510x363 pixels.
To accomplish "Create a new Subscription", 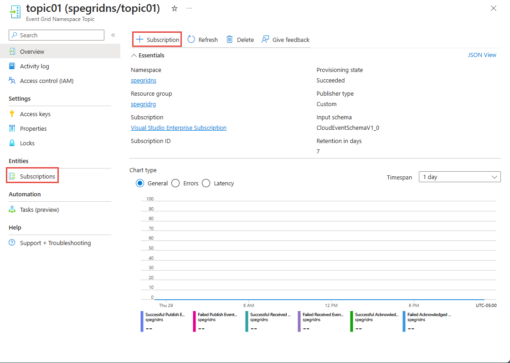I will point(157,39).
